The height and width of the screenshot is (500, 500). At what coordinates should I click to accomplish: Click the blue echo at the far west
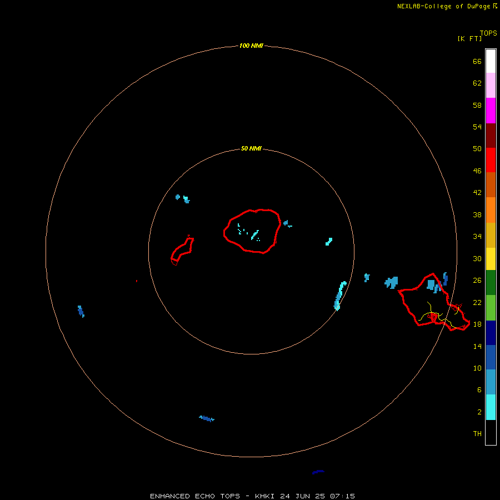pyautogui.click(x=81, y=311)
